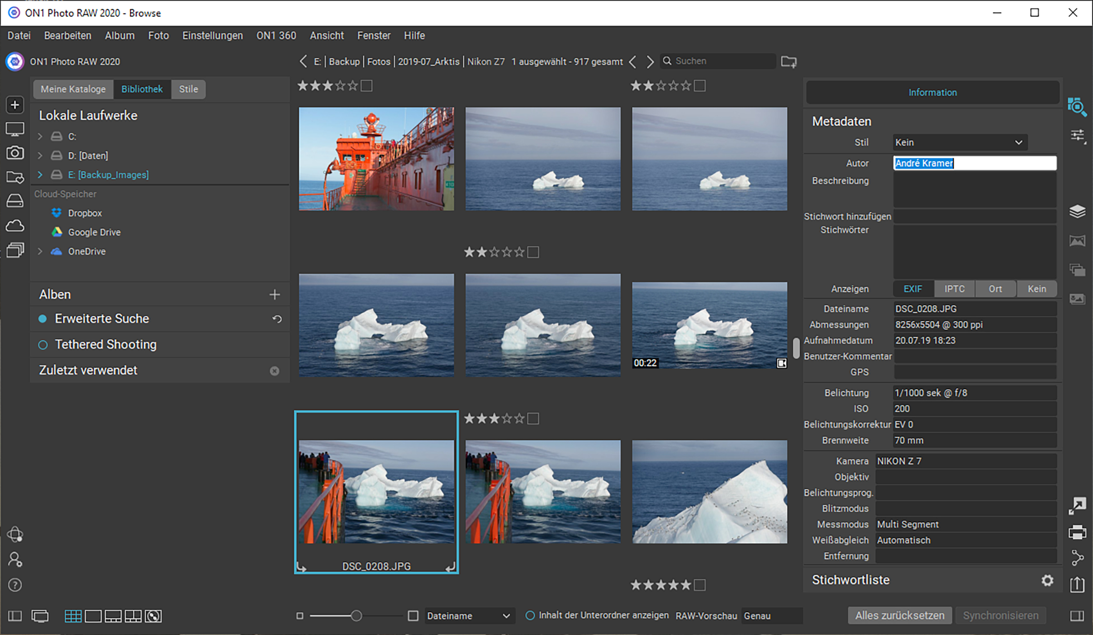Adjust the thumbnail size slider handle
Screen dimensions: 1093x635
click(x=356, y=615)
